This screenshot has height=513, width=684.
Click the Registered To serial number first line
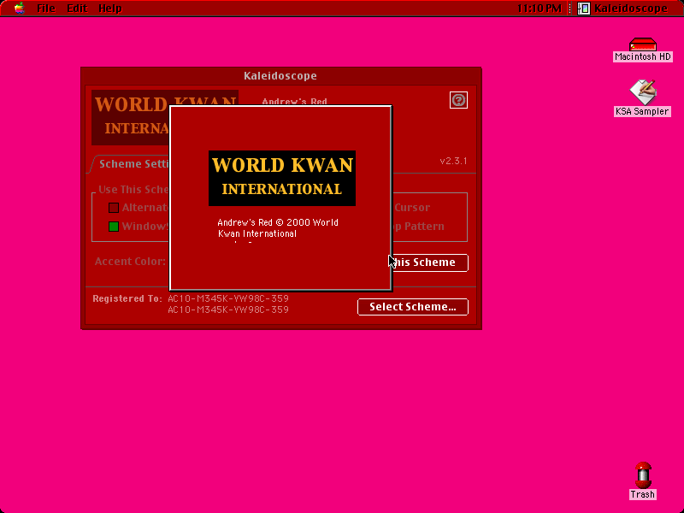point(228,298)
